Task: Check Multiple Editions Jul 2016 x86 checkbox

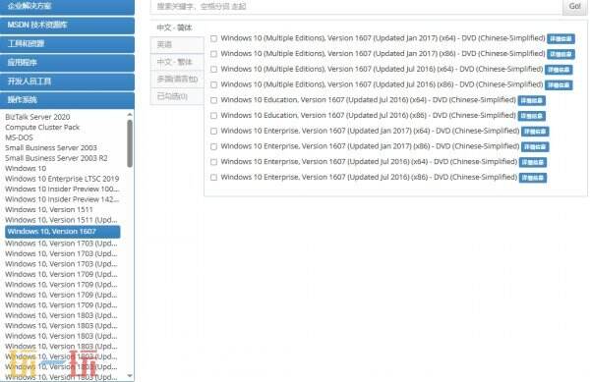Action: [x=213, y=84]
